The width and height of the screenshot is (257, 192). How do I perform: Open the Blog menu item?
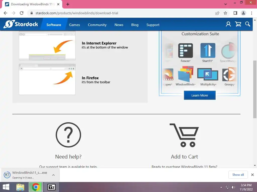pyautogui.click(x=135, y=25)
